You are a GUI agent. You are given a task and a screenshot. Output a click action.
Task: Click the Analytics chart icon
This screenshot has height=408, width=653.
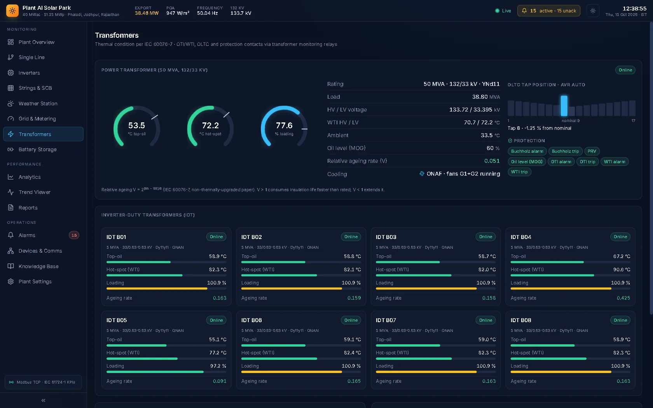pyautogui.click(x=10, y=177)
